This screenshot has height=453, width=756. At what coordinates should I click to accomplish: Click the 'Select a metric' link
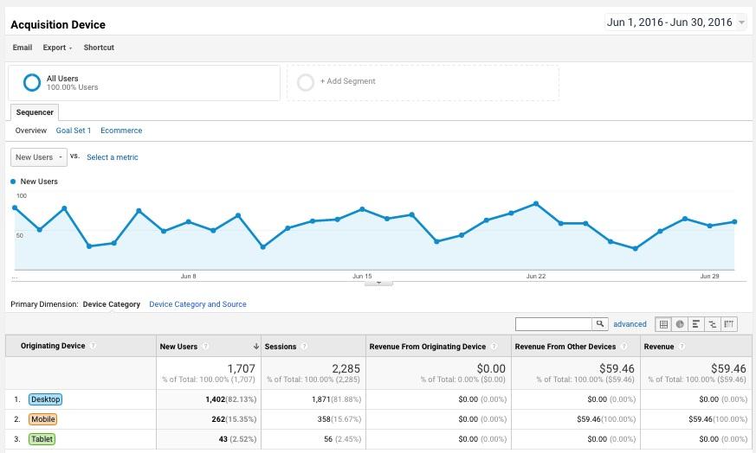[x=113, y=157]
